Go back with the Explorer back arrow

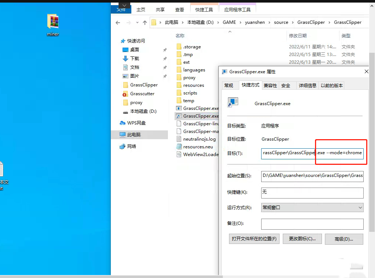tap(118, 23)
